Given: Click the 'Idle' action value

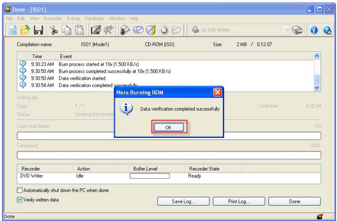Looking at the screenshot, I should click(80, 176).
